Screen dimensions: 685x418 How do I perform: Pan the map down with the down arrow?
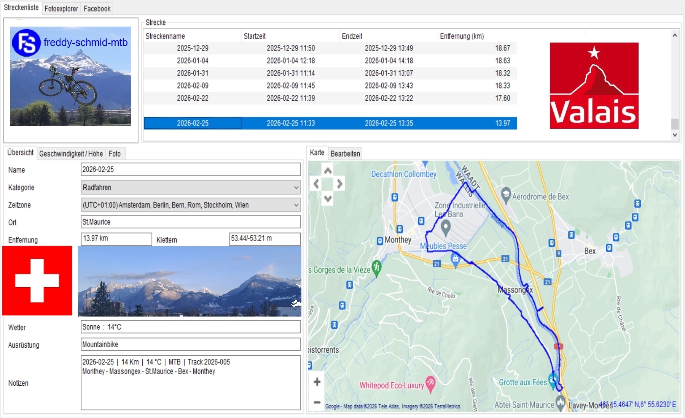pyautogui.click(x=328, y=198)
